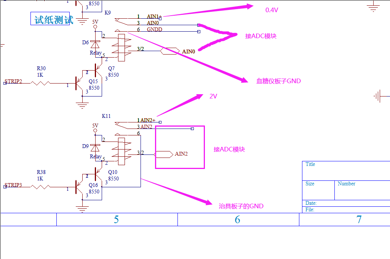Select the 5V power symbol above D9
The width and height of the screenshot is (390, 259).
(95, 127)
